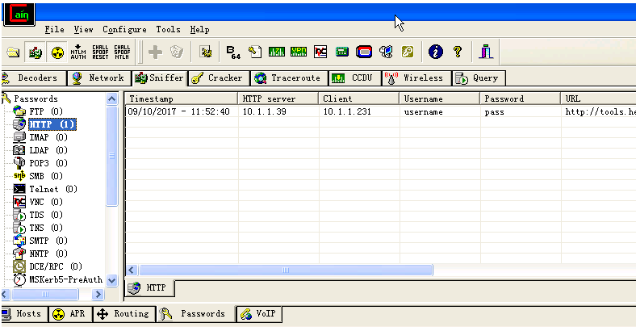This screenshot has width=636, height=327.
Task: Switch to the CCDU tab
Action: click(x=355, y=78)
